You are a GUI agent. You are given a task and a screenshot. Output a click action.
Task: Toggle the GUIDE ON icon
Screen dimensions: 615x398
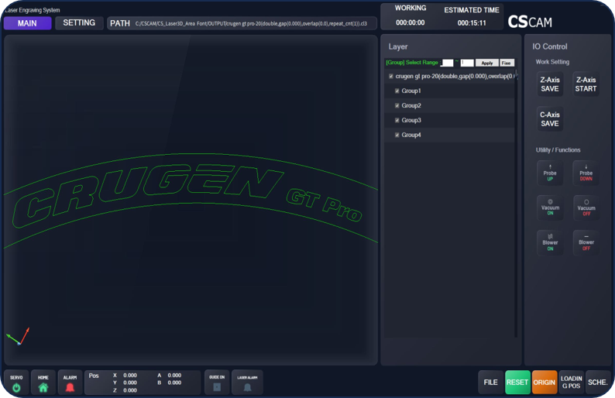pos(217,387)
